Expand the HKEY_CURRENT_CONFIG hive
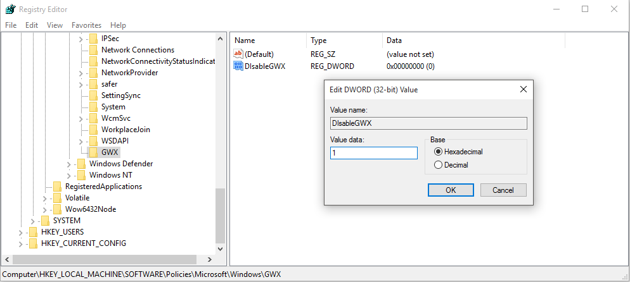Image resolution: width=630 pixels, height=282 pixels. 20,243
